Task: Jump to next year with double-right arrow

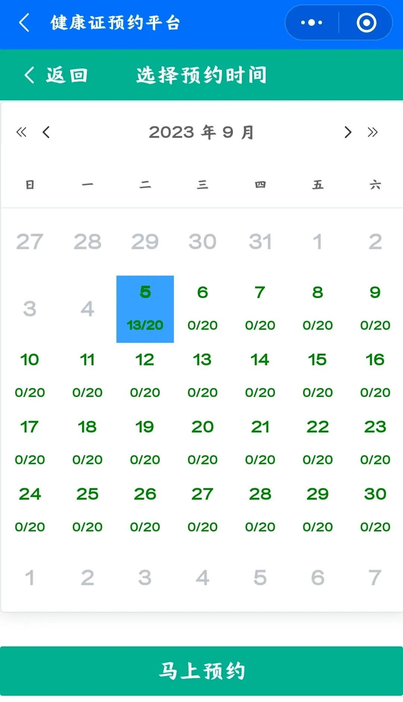Action: click(372, 132)
